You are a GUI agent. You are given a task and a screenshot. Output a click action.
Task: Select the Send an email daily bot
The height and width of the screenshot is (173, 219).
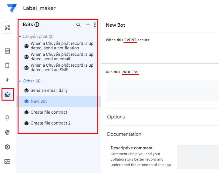pyautogui.click(x=49, y=90)
